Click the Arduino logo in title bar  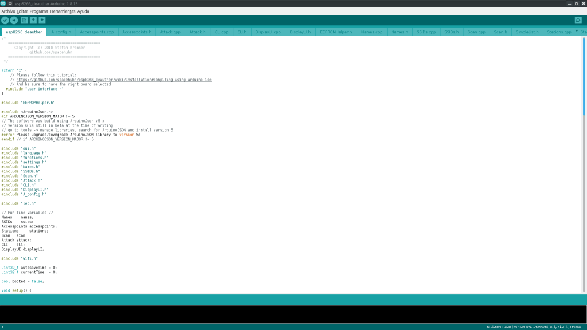pos(3,3)
